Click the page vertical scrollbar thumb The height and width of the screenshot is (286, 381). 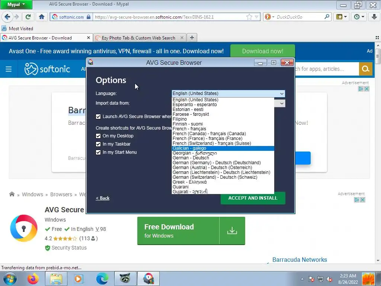tap(378, 57)
